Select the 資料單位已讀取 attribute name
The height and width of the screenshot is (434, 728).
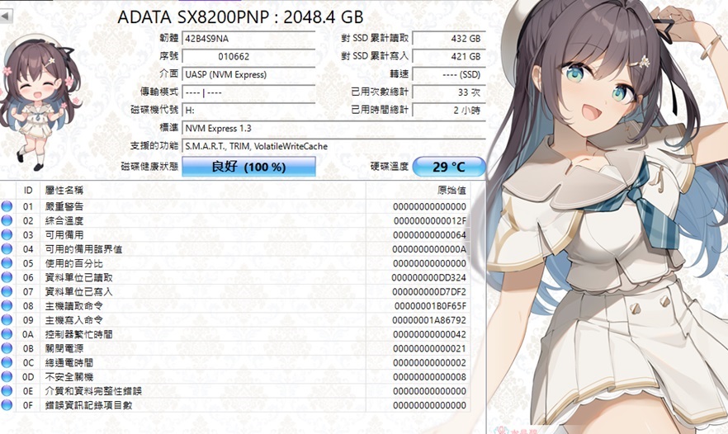coord(79,277)
